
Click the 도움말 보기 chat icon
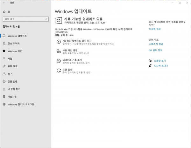point(150,61)
